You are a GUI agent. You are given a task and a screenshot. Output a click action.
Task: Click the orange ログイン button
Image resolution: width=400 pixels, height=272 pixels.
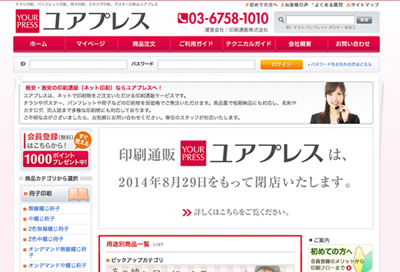[281, 64]
